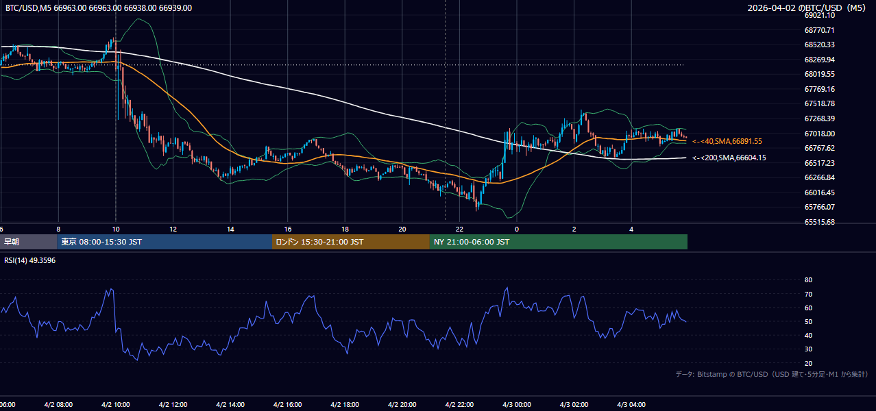Click the 2026-04-02 のBTC/USD chart title
The image size is (876, 411).
pyautogui.click(x=807, y=8)
